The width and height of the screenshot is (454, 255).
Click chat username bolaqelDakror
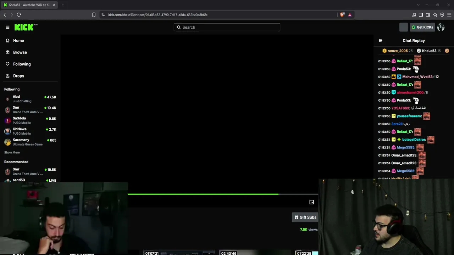click(414, 140)
